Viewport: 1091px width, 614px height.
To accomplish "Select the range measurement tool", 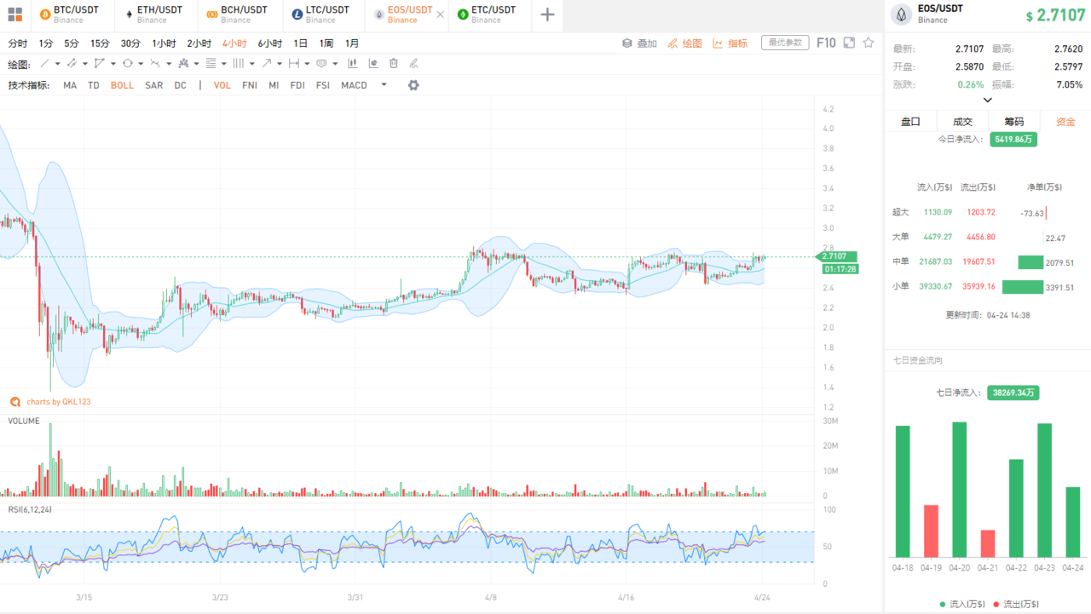I will pos(294,63).
